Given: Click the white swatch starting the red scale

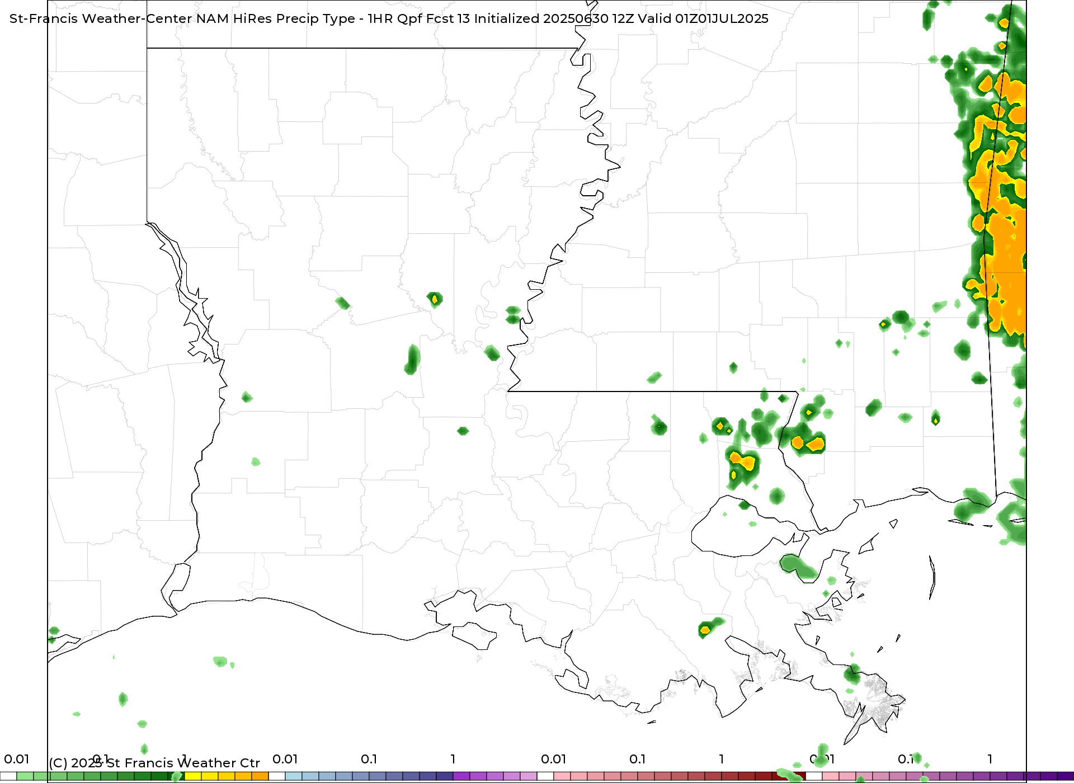Looking at the screenshot, I should click(545, 776).
